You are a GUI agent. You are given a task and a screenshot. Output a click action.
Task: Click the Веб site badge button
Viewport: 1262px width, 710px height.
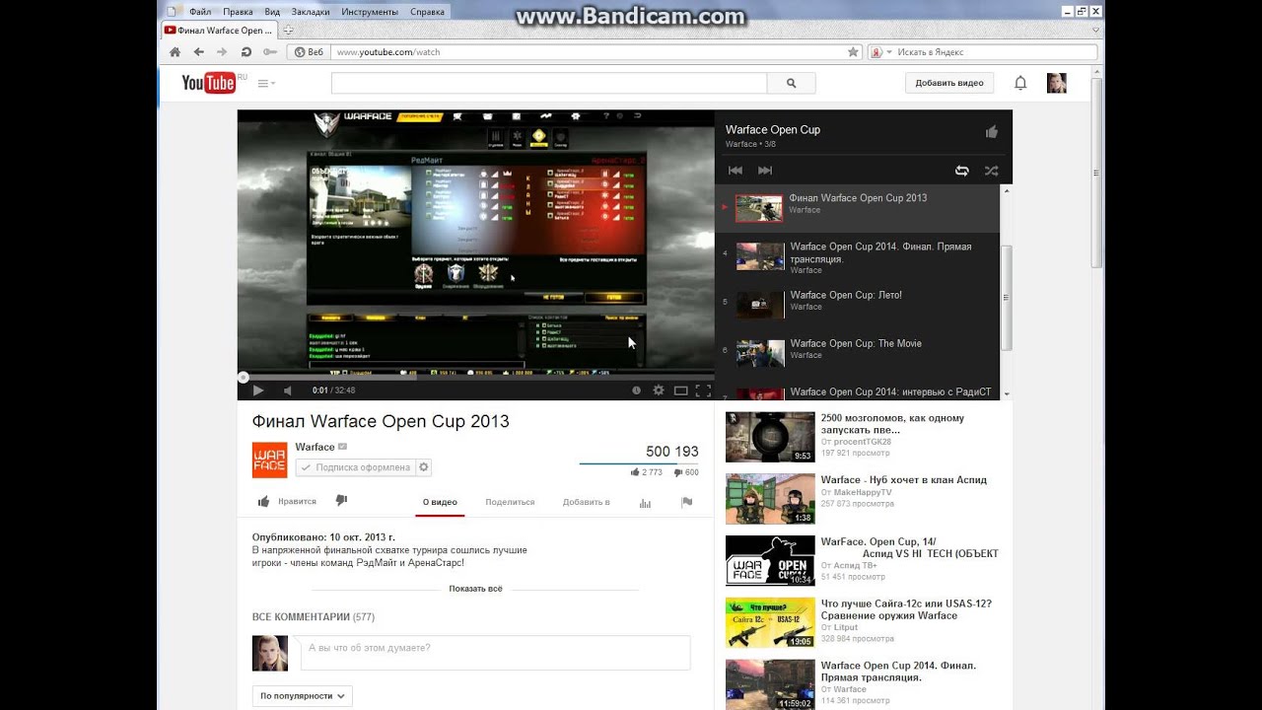pyautogui.click(x=310, y=52)
